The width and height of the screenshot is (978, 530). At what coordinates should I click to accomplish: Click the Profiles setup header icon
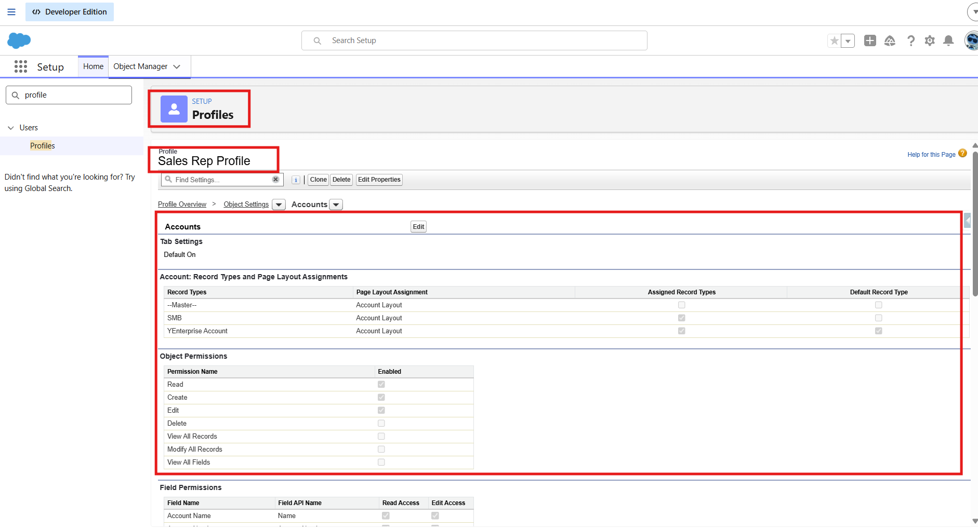click(174, 109)
